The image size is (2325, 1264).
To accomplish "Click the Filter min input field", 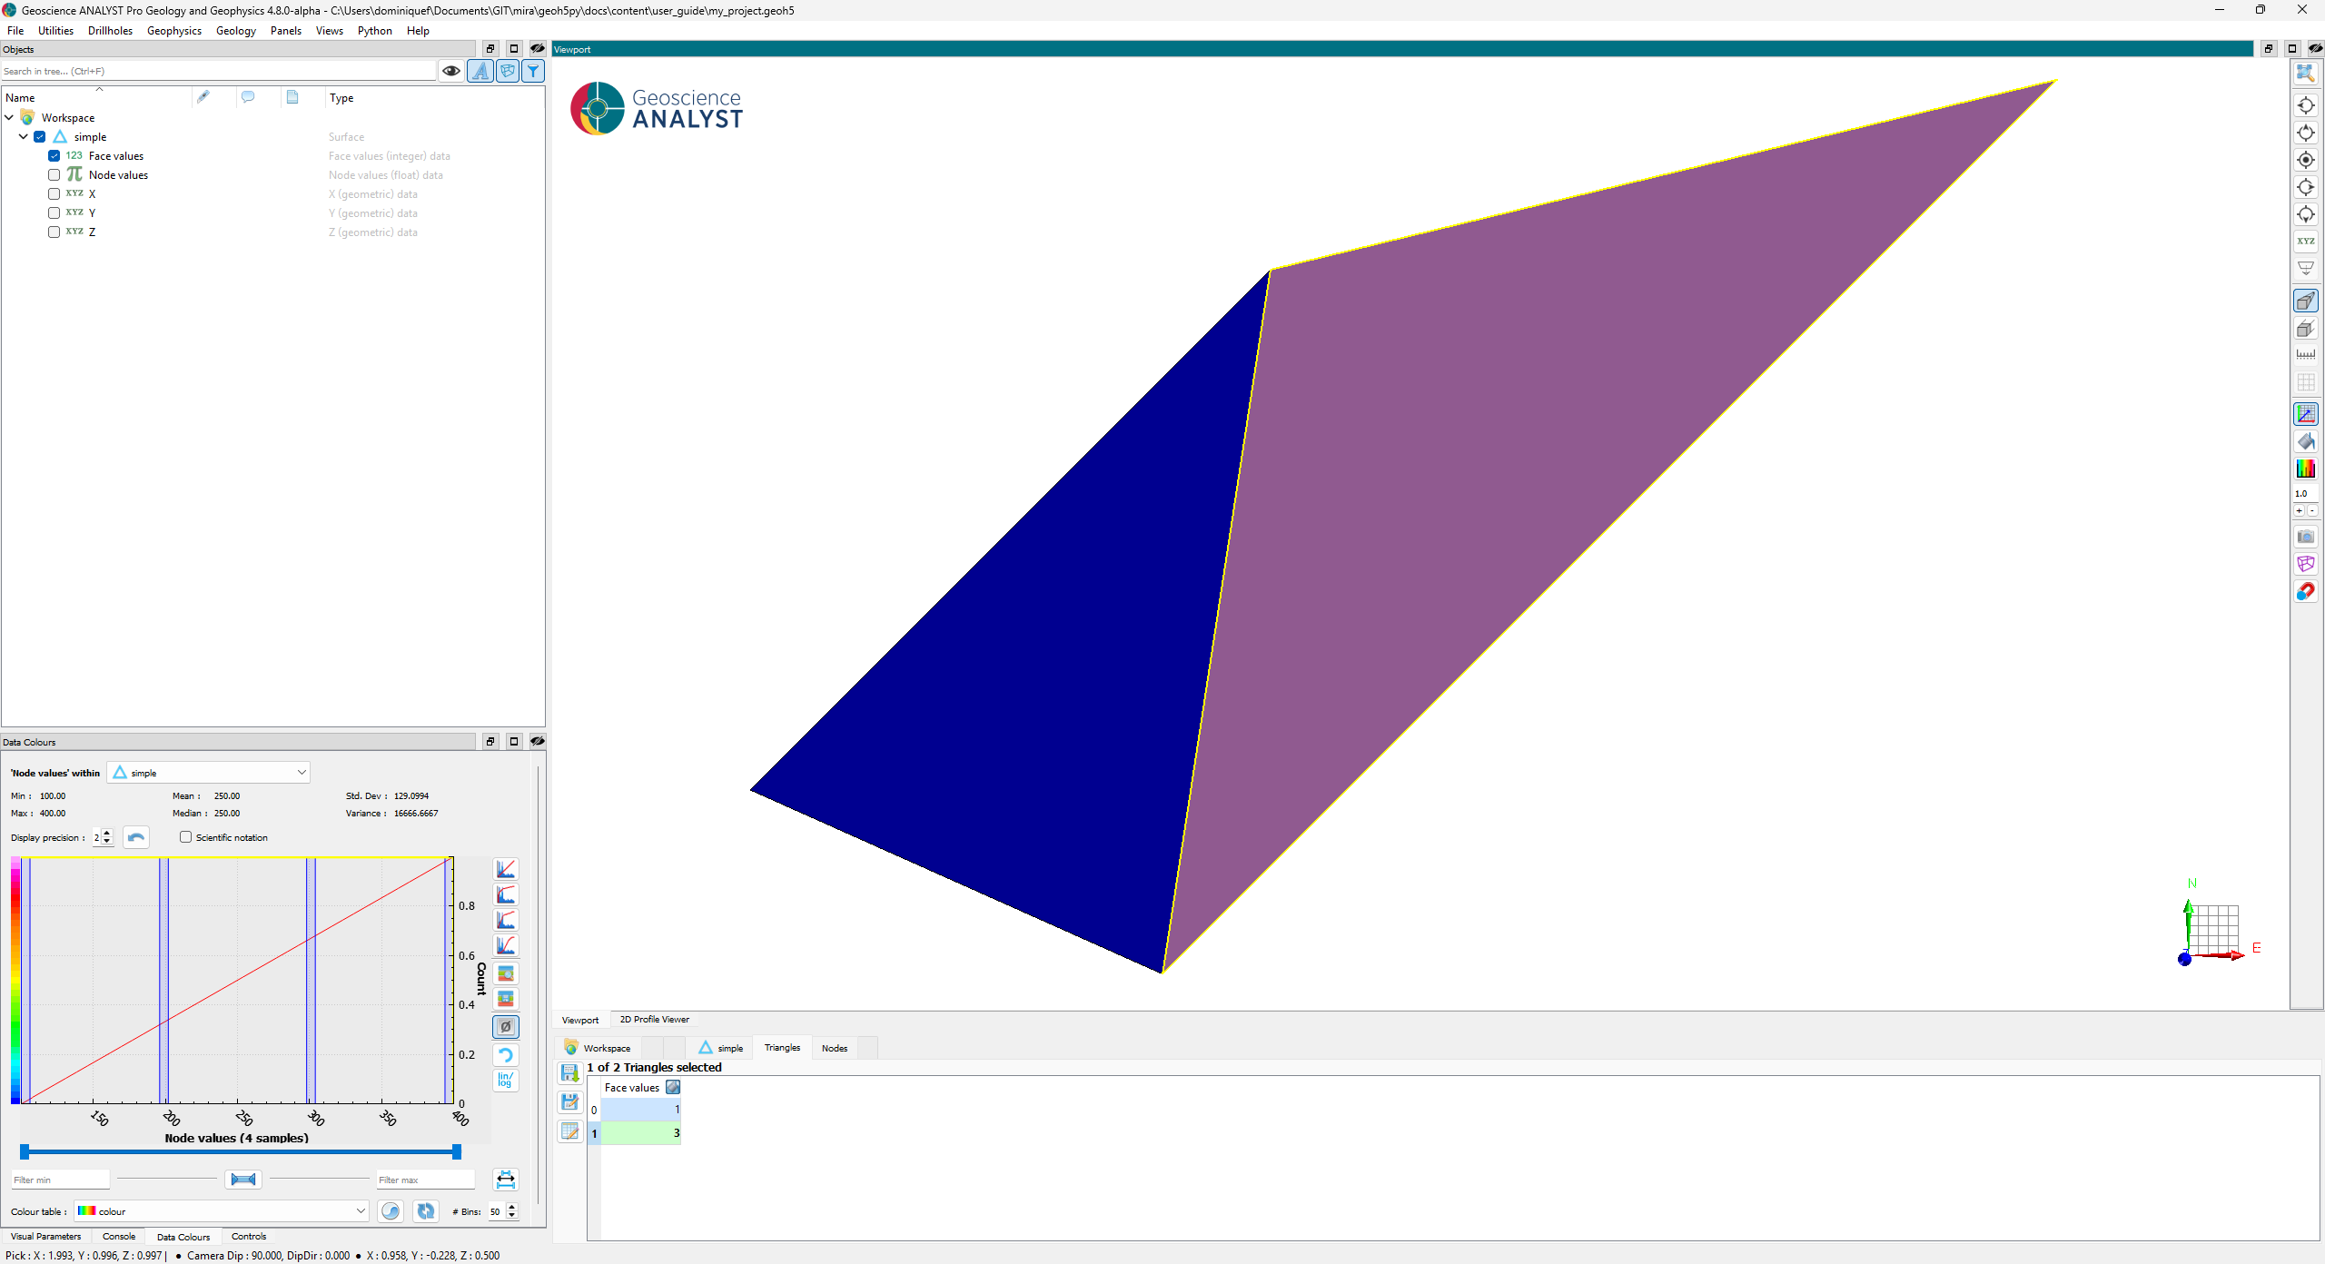I will pyautogui.click(x=60, y=1180).
